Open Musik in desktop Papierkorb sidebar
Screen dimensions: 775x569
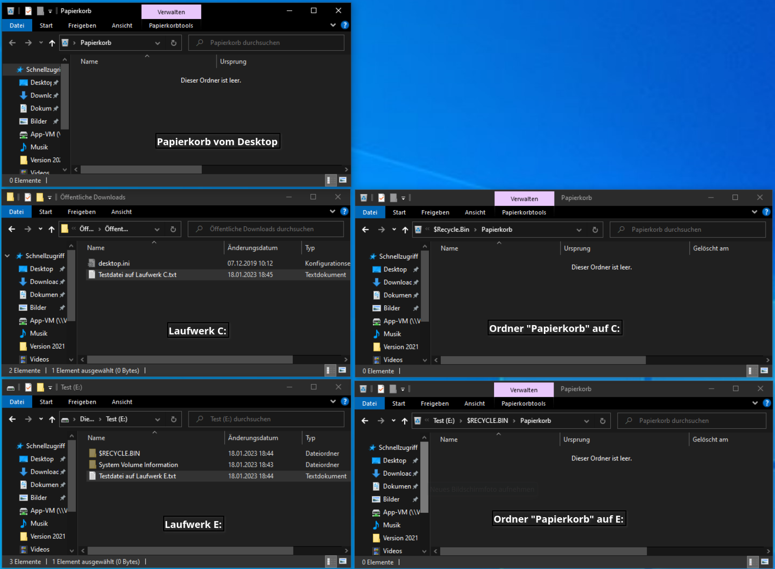pos(39,147)
